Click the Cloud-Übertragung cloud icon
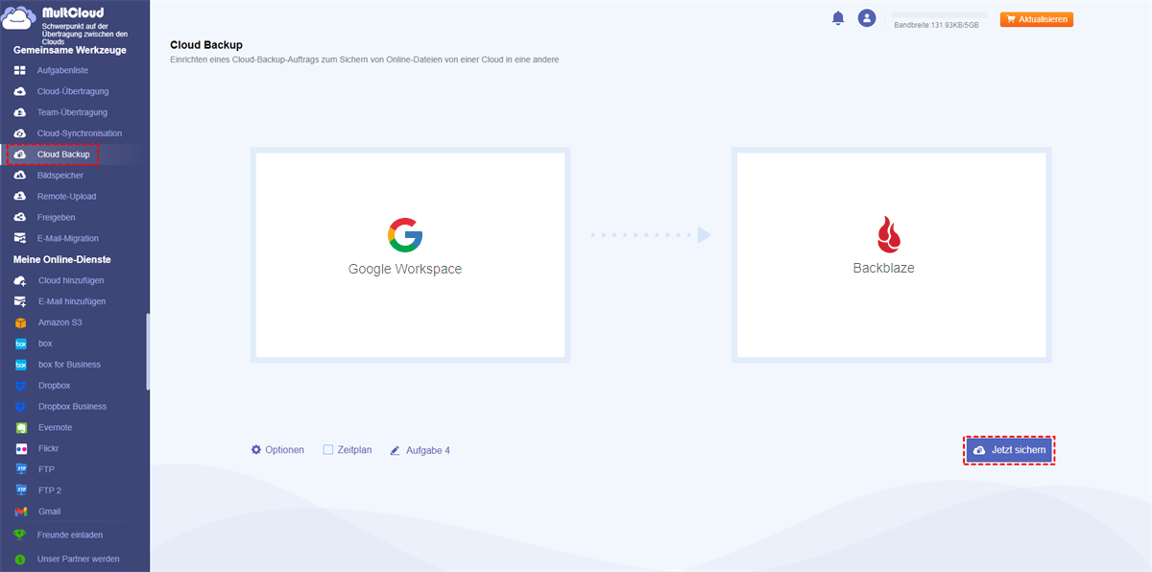 [20, 92]
